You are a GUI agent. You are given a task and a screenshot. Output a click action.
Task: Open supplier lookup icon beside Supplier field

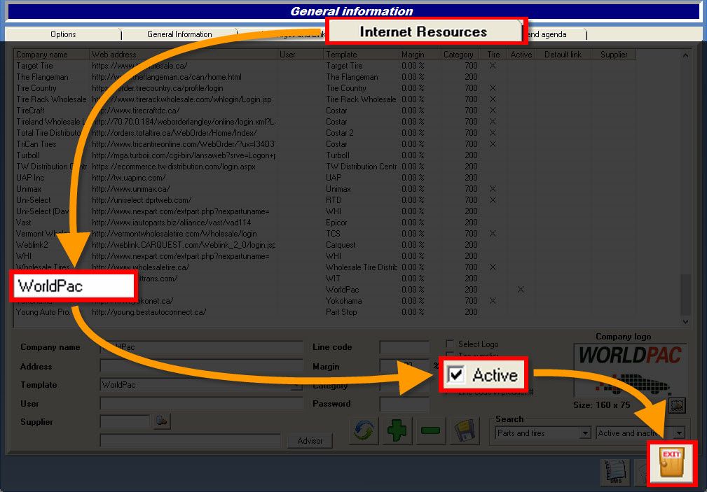pos(161,421)
